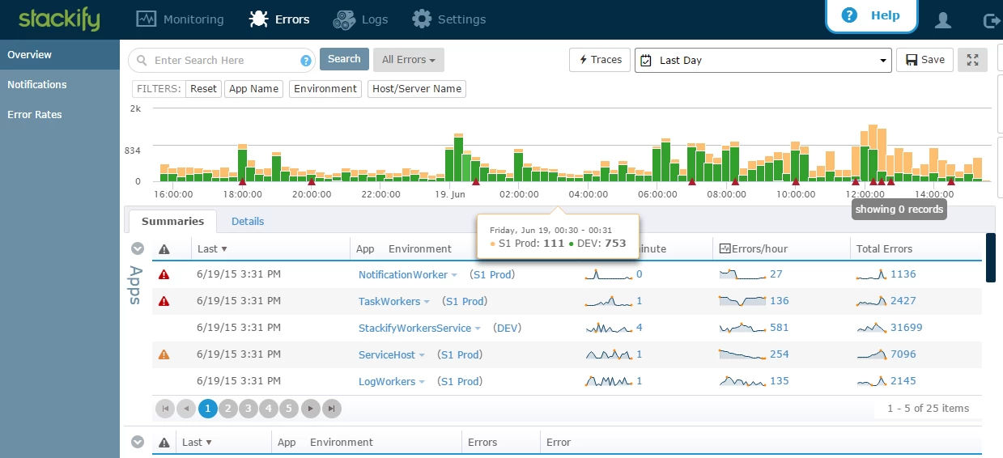Open the Errors section
1003x458 pixels.
[279, 19]
